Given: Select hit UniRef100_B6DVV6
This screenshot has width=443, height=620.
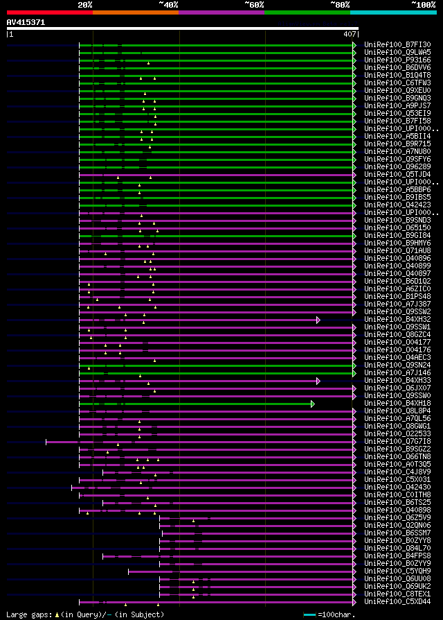Looking at the screenshot, I should tap(397, 67).
